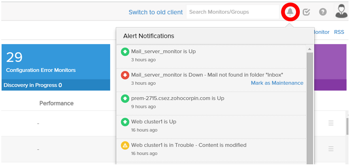Screen dimensions: 351x166
Task: Open first row hamburger menu icon
Action: [x=331, y=123]
